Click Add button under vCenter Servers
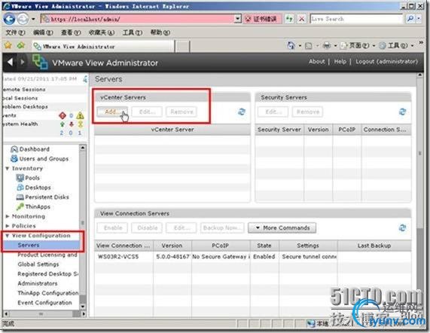The image size is (430, 333). point(112,112)
